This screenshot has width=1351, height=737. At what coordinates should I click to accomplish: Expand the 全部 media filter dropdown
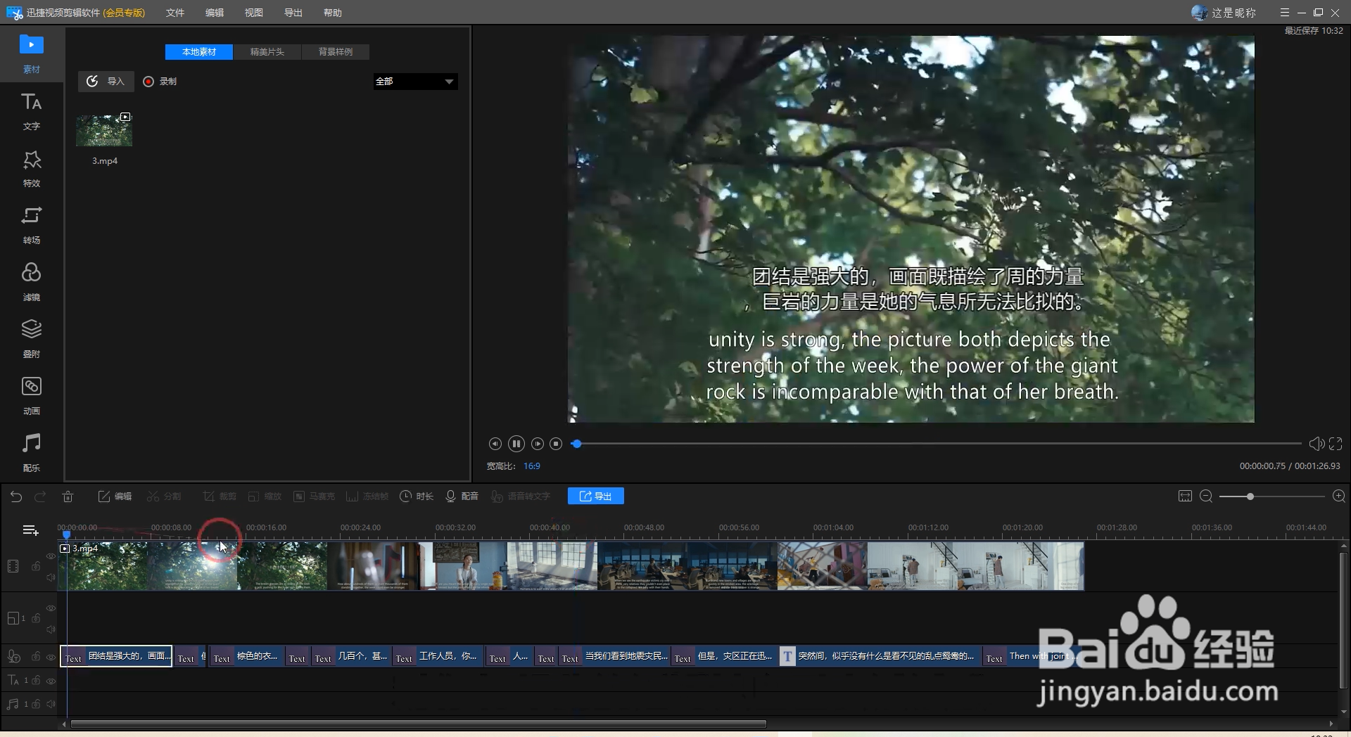415,82
